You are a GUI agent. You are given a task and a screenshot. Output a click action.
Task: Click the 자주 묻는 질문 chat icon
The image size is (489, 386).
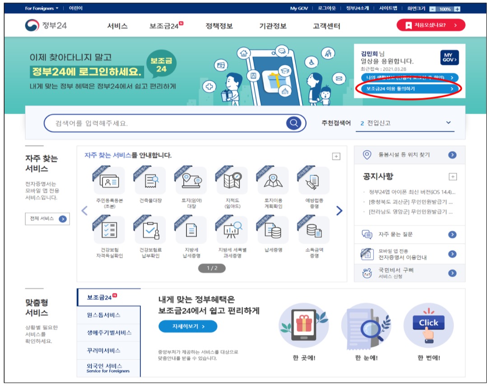(x=367, y=234)
